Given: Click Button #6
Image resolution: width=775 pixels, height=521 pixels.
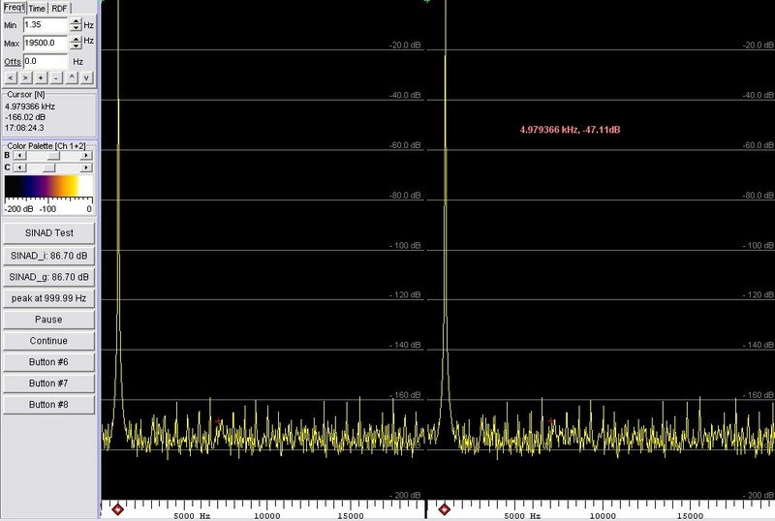Looking at the screenshot, I should tap(49, 362).
